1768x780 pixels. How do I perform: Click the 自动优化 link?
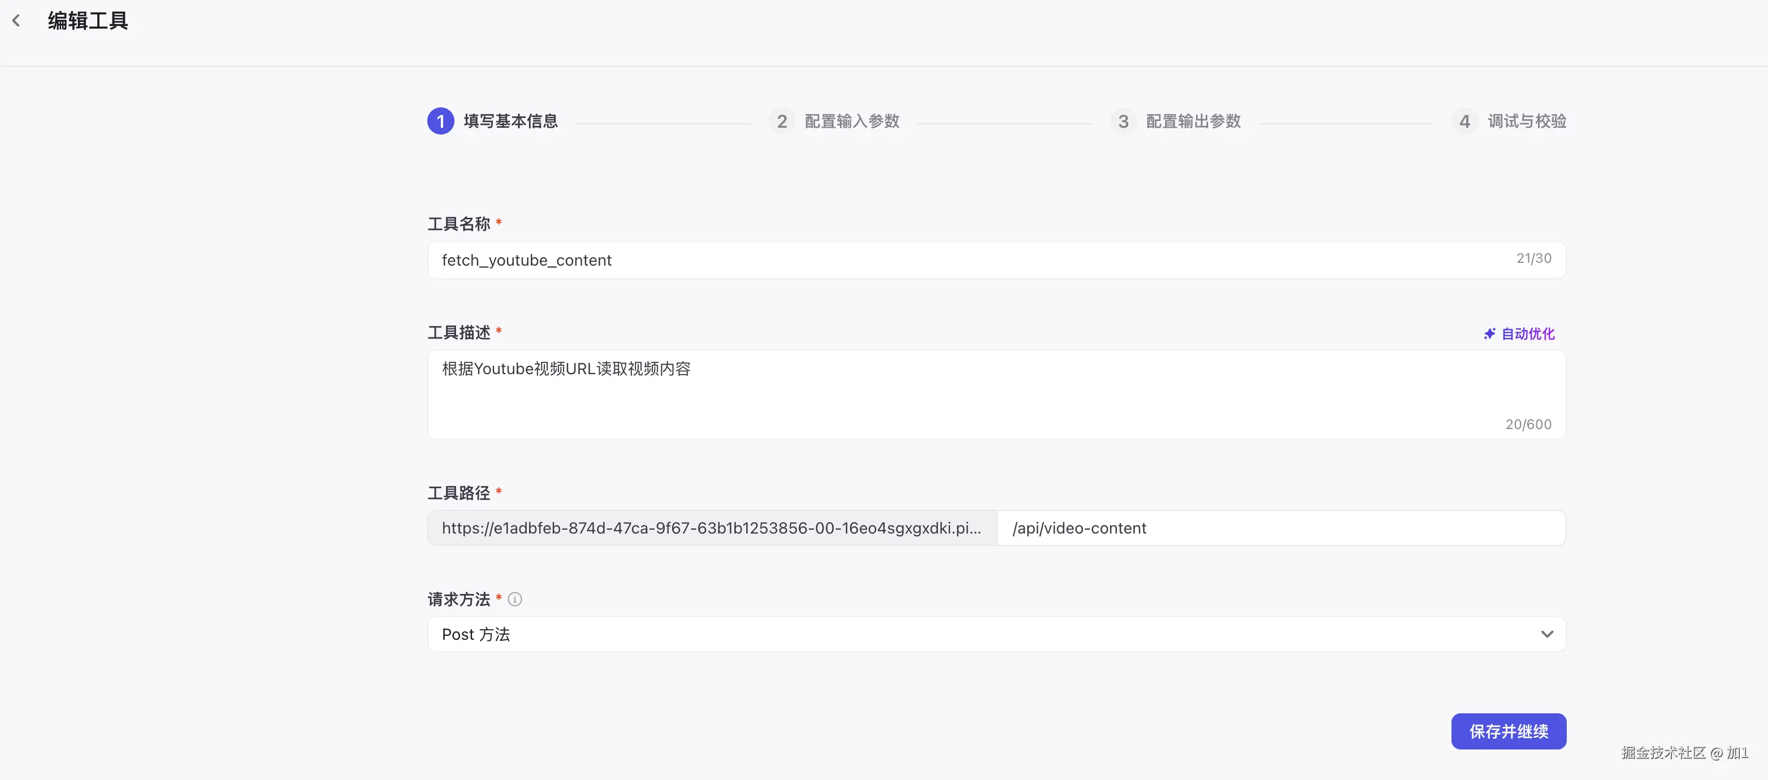(x=1527, y=333)
